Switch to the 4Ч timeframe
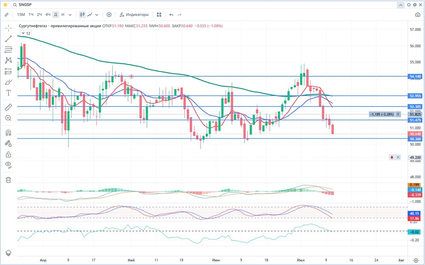This screenshot has height=265, width=425. coord(48,14)
